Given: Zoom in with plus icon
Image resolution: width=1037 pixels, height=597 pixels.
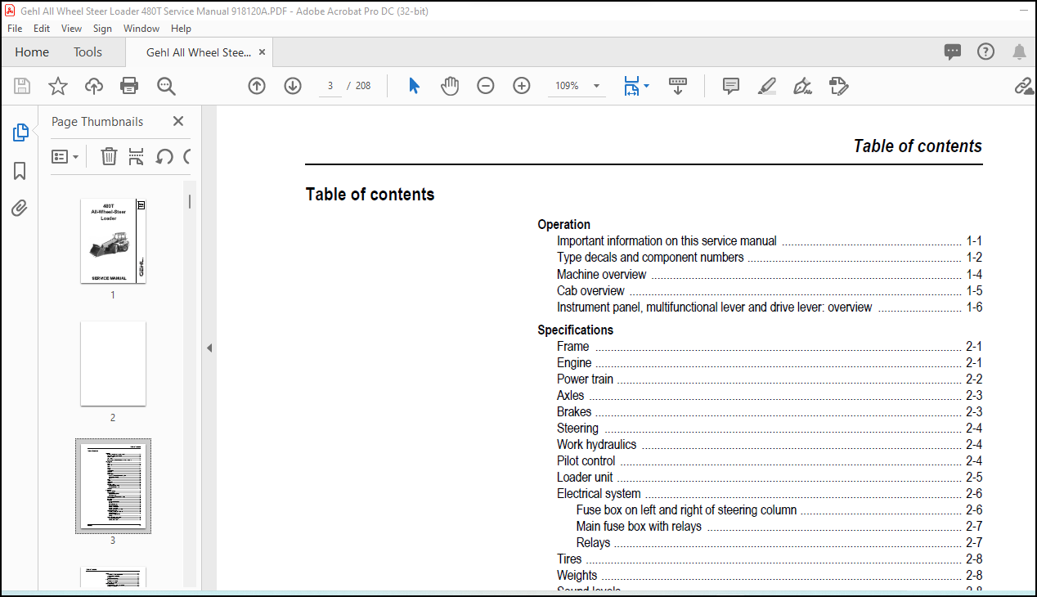Looking at the screenshot, I should coord(522,86).
